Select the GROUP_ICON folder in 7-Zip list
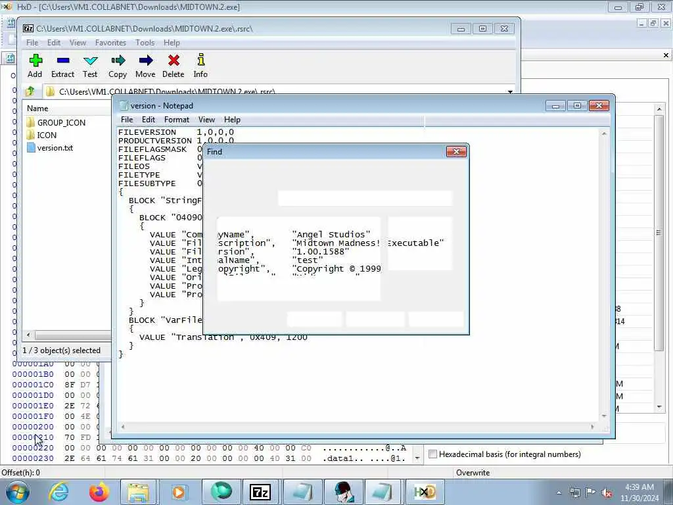 (x=56, y=123)
